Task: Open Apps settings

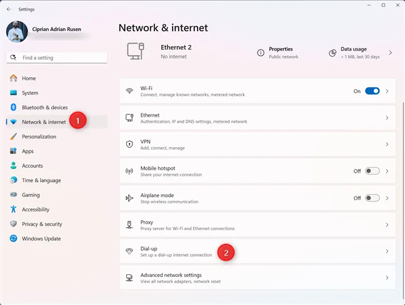Action: 57,151
